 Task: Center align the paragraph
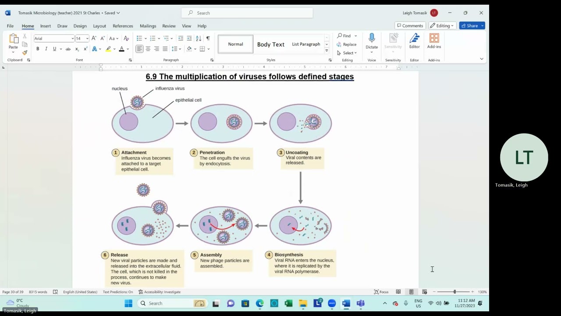(x=148, y=49)
